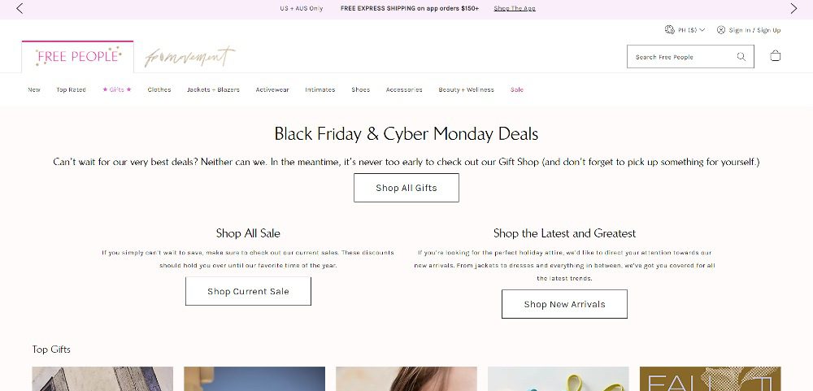Click the shopping bag icon
Screen dimensions: 813x391
click(775, 56)
